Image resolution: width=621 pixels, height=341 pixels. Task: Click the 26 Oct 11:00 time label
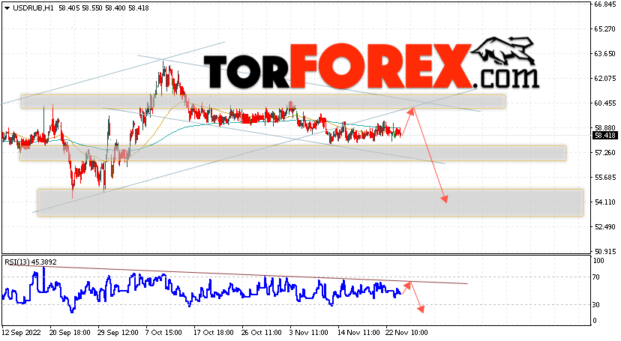(261, 333)
